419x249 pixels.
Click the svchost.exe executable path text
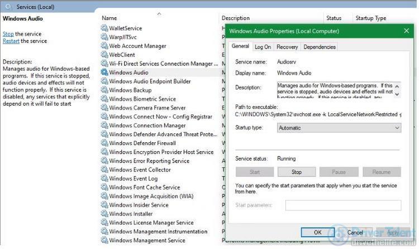(318, 114)
